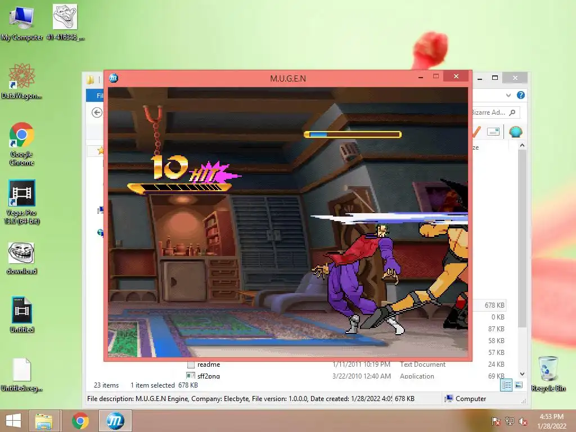Click the Explorer vertical scrollbar thumb
This screenshot has width=576, height=432.
[522, 238]
